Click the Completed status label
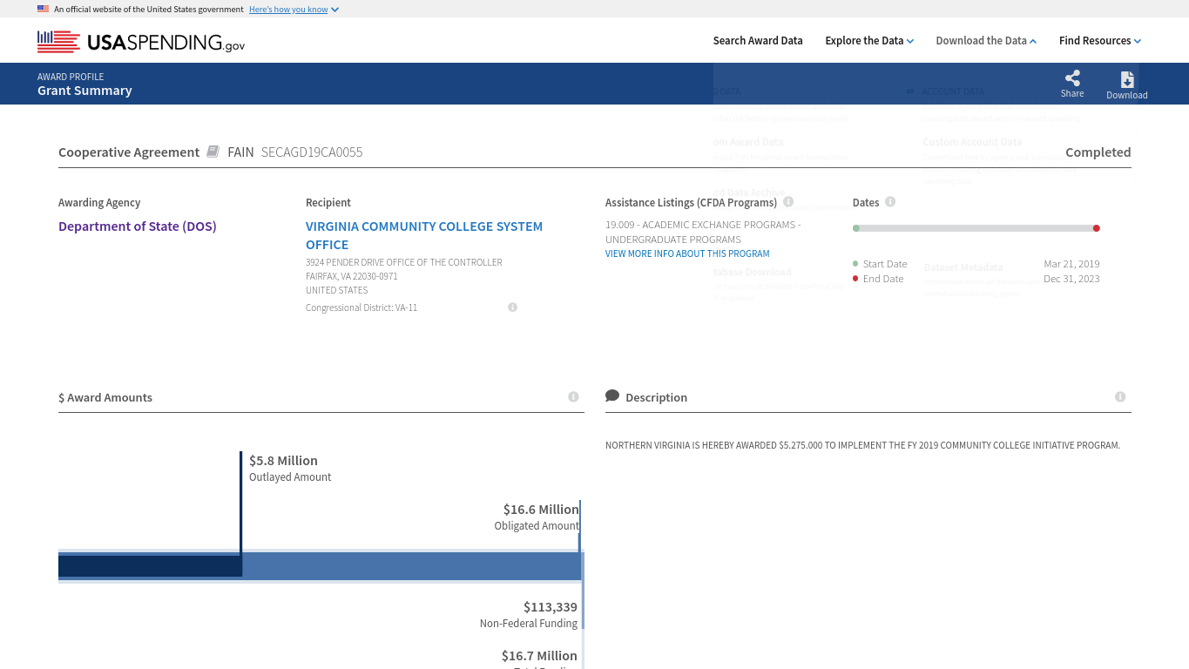Image resolution: width=1189 pixels, height=669 pixels. click(x=1098, y=152)
